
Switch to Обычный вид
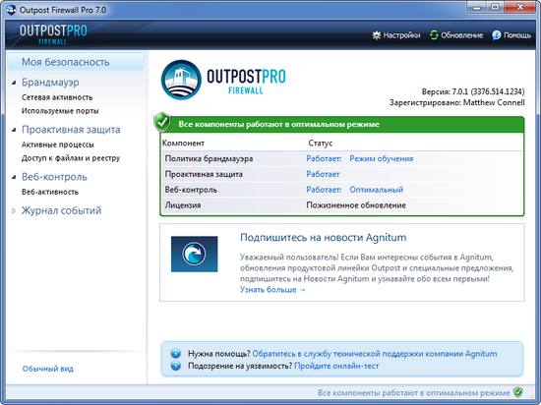click(48, 369)
